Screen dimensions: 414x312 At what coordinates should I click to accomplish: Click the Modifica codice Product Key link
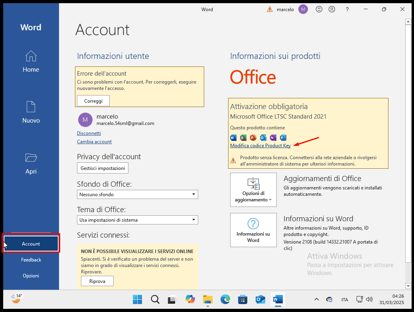coord(260,146)
